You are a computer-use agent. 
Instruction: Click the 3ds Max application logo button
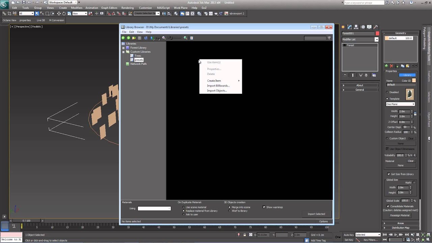4,4
